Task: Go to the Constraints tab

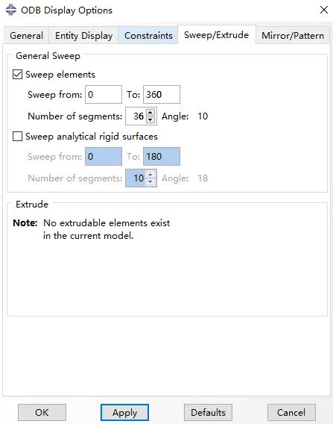Action: tap(148, 35)
